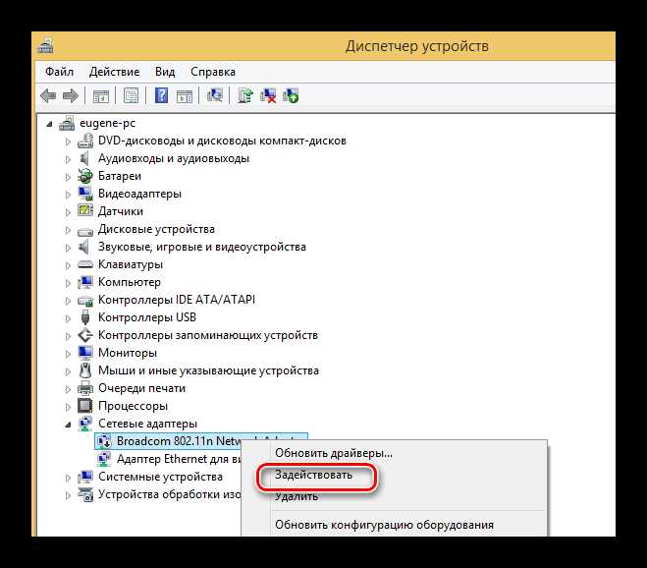The height and width of the screenshot is (568, 647).
Task: Expand Контроллеры запоминающих устройств node
Action: [68, 336]
